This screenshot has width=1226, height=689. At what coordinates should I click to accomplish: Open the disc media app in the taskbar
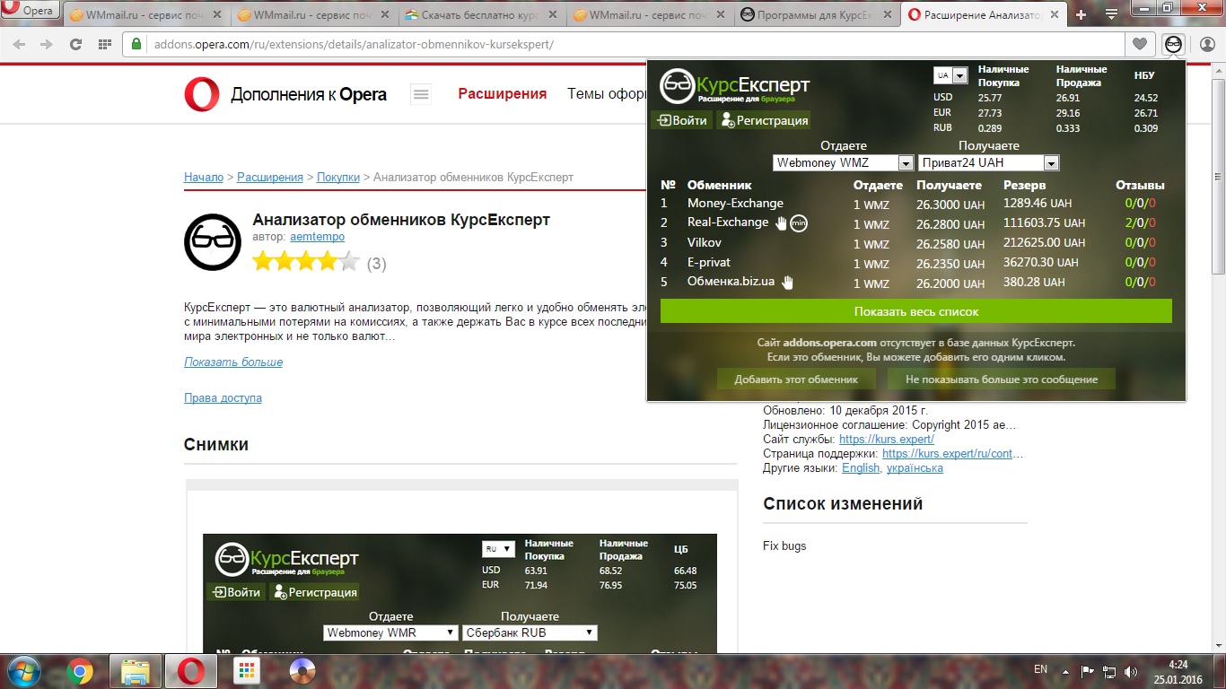point(302,670)
